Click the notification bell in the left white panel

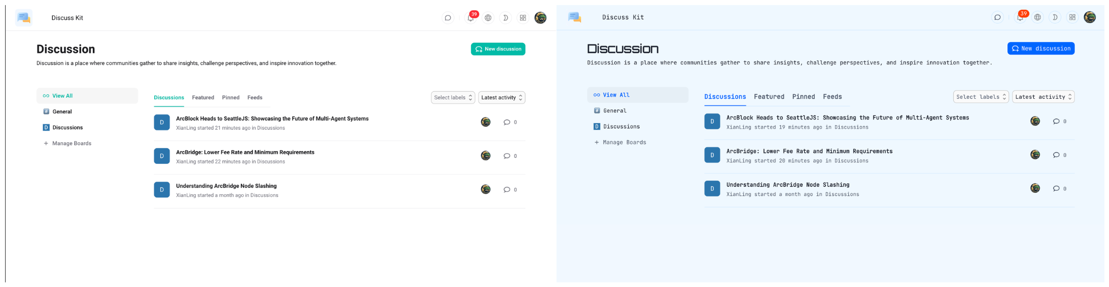pyautogui.click(x=470, y=18)
